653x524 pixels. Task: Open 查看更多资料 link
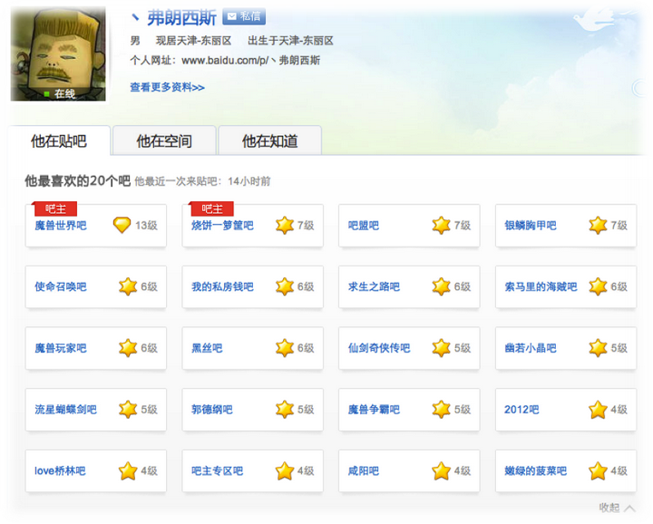pos(167,87)
